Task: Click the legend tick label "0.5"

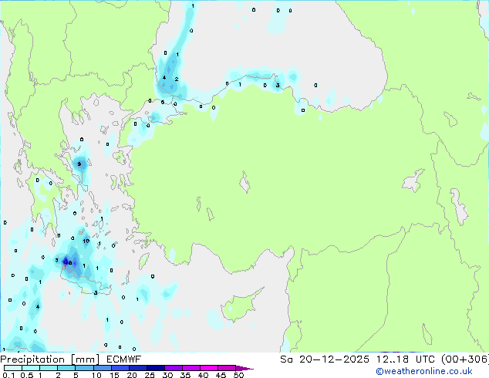Action: (27, 375)
